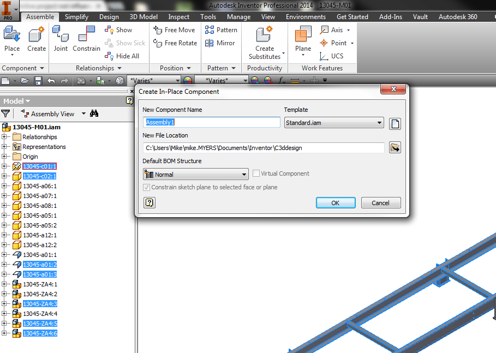Open the Assembly View dropdown arrow
The image size is (496, 353).
83,113
